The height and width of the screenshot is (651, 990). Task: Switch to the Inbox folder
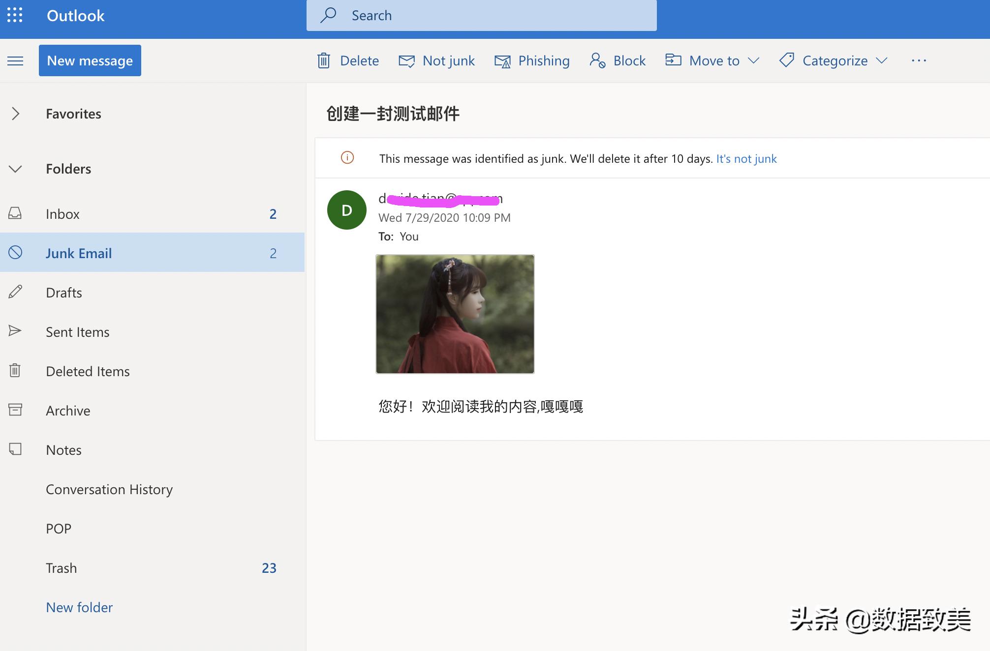click(x=62, y=213)
